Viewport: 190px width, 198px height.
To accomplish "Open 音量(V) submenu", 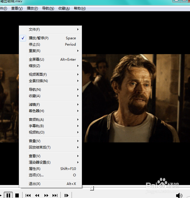I will pyautogui.click(x=50, y=141).
